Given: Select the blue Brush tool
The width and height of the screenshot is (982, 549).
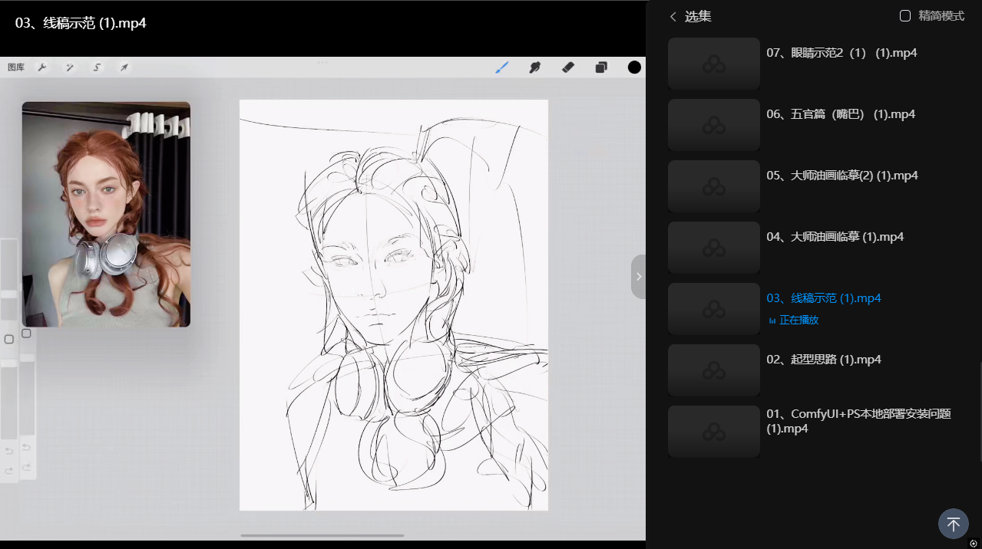Looking at the screenshot, I should coord(502,67).
